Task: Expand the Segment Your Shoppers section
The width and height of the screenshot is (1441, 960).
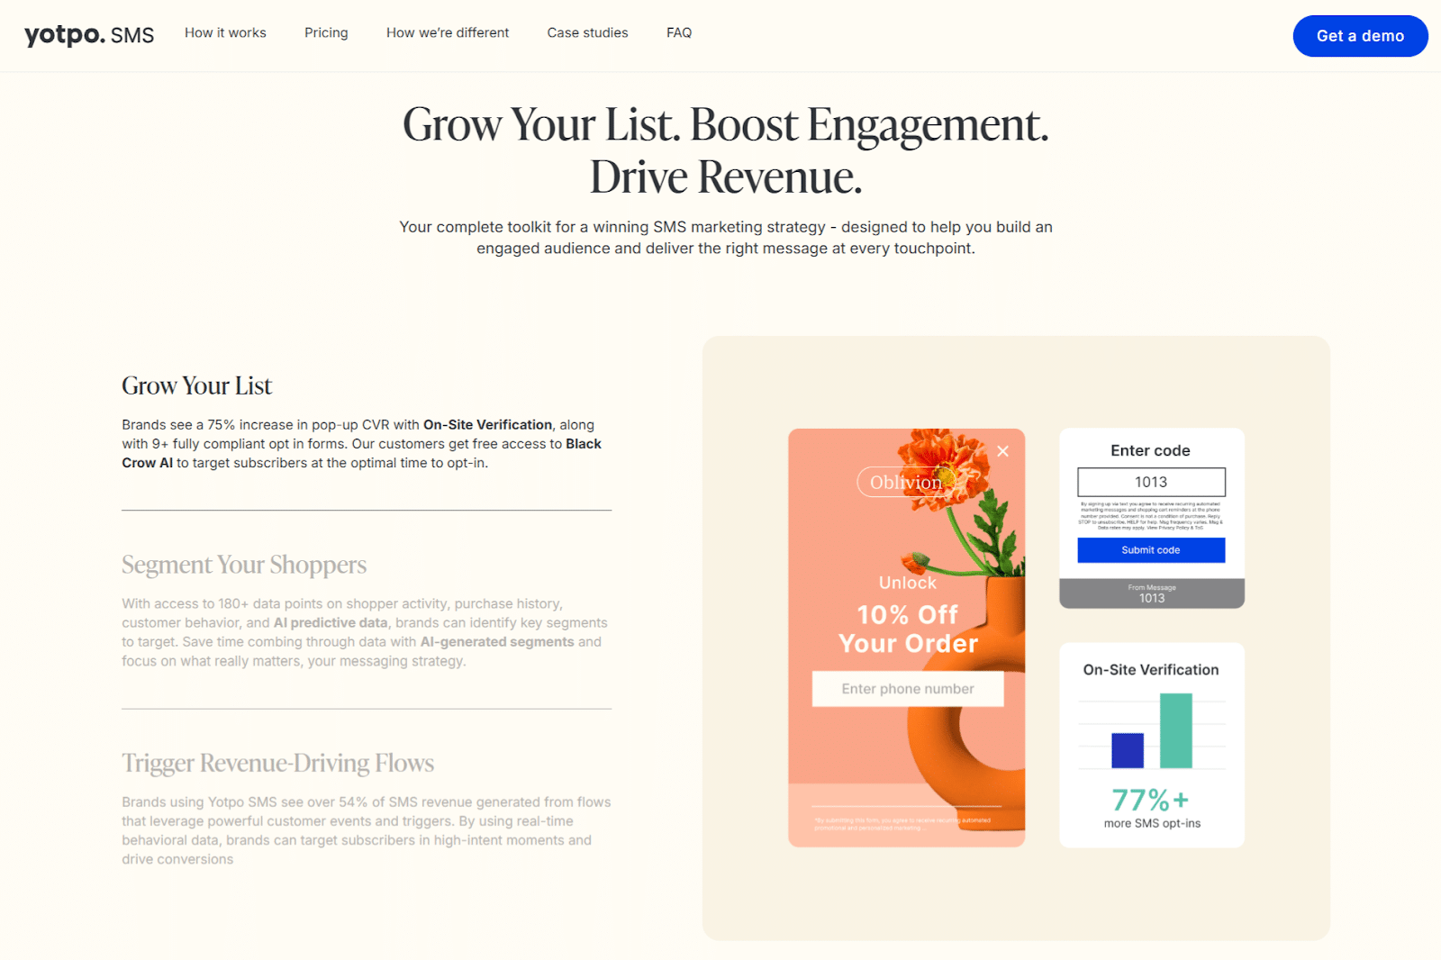Action: (x=244, y=565)
